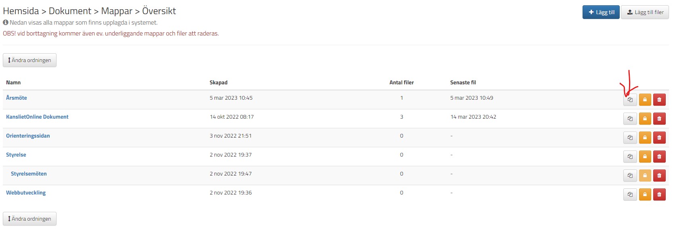Delete the Webbutveckling folder using trash icon
Screen dimensions: 673x230
[659, 194]
